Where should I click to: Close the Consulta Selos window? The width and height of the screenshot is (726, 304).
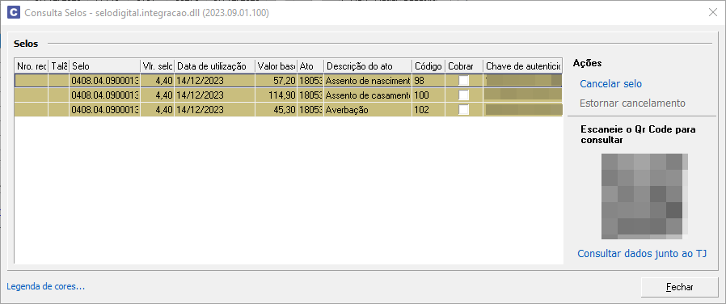(x=713, y=12)
